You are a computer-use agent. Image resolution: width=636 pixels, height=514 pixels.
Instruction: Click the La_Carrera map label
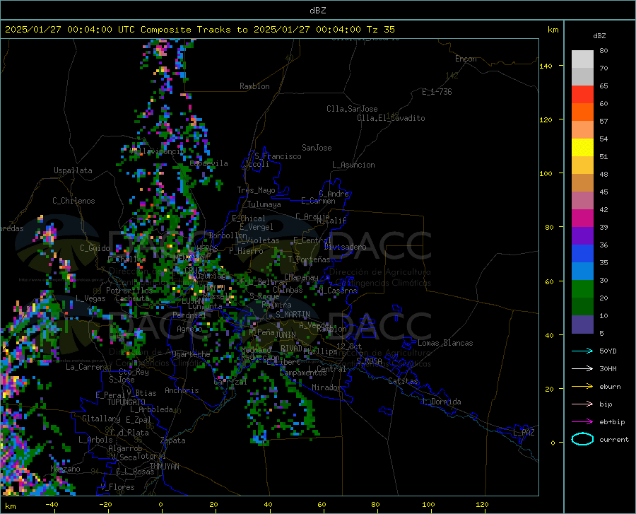tap(87, 367)
